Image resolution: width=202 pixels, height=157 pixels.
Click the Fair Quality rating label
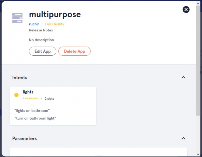click(55, 24)
